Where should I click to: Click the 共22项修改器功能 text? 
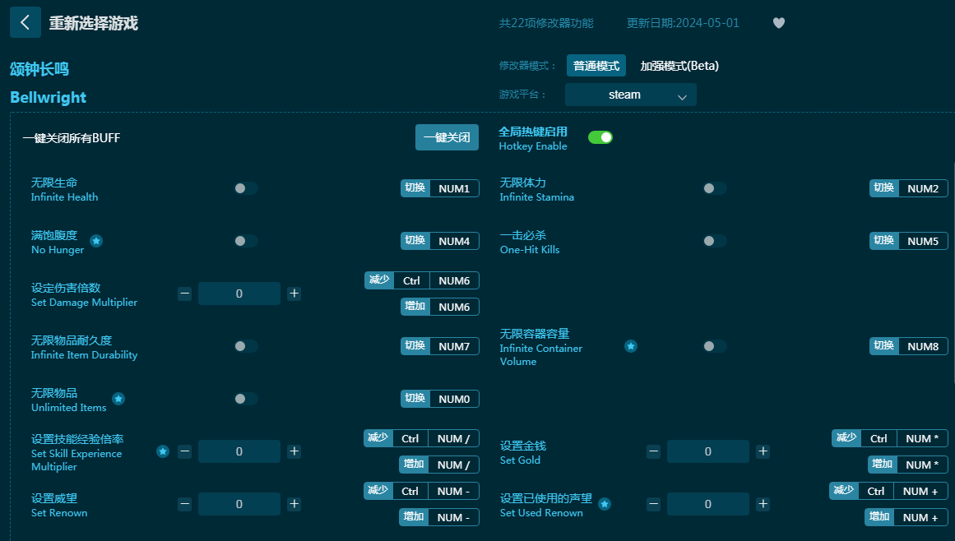(546, 23)
